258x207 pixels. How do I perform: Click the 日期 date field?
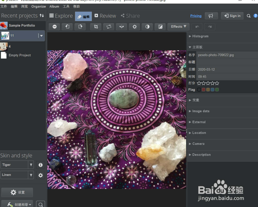227,70
